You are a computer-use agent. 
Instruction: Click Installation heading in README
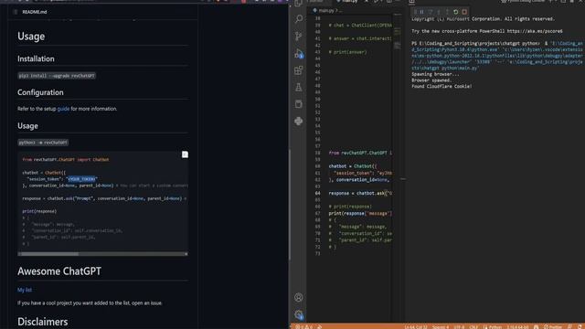36,58
